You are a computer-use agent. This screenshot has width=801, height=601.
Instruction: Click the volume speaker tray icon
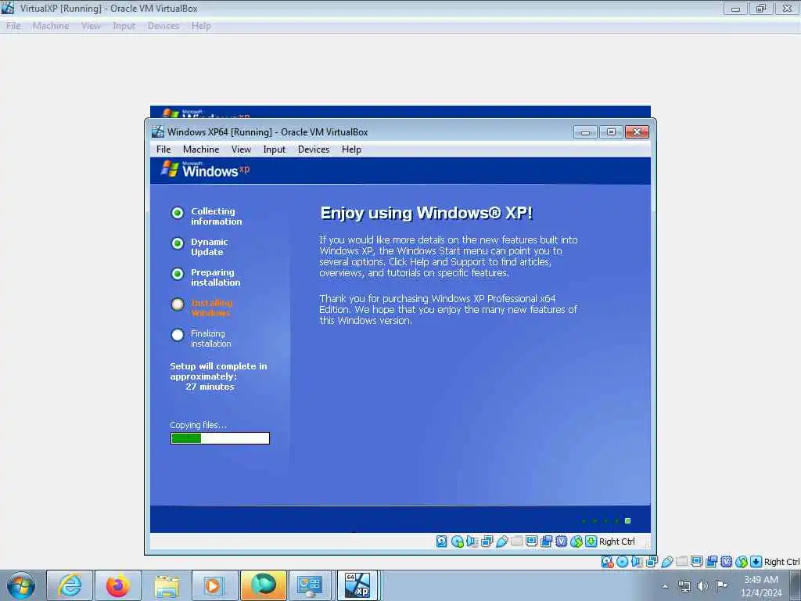(702, 586)
